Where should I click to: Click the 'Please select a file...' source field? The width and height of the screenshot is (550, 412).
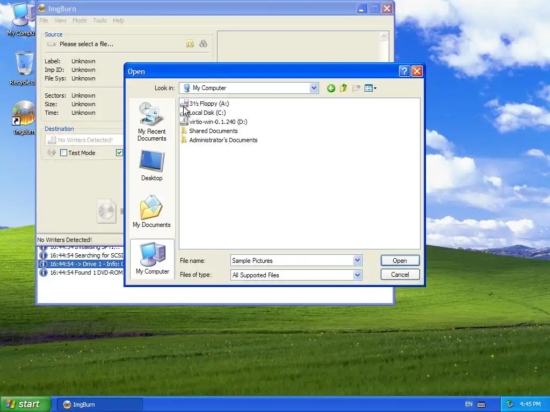[86, 44]
